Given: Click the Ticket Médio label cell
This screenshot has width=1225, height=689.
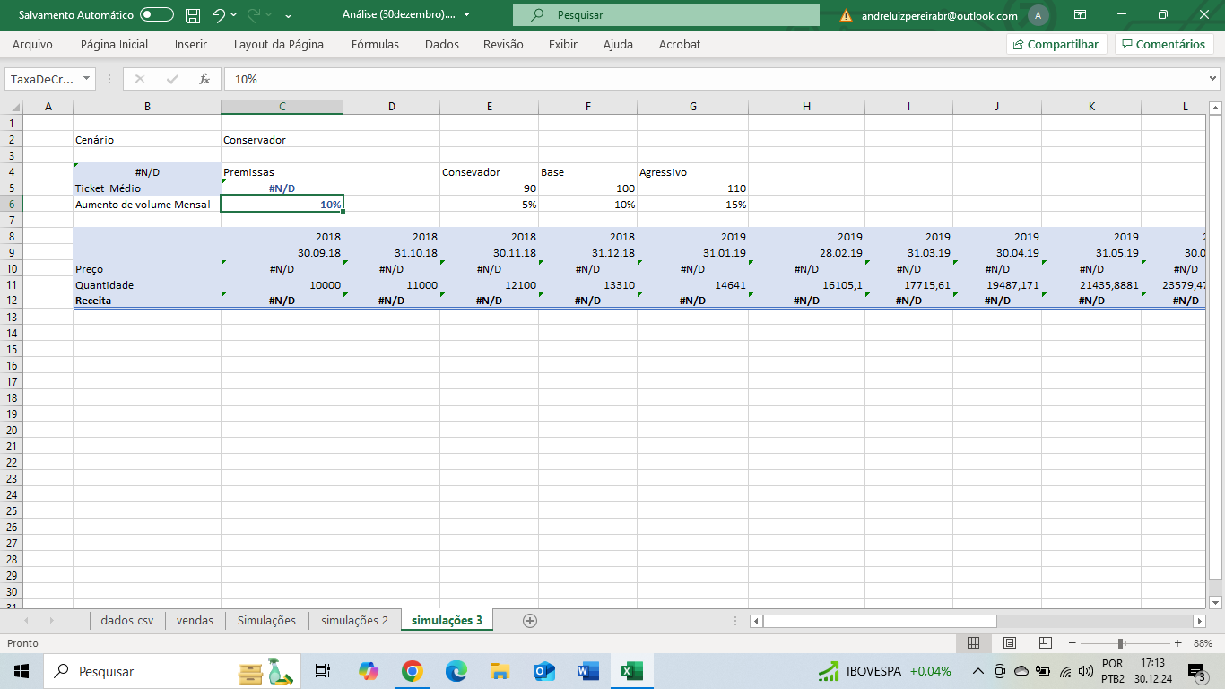Looking at the screenshot, I should (x=147, y=188).
